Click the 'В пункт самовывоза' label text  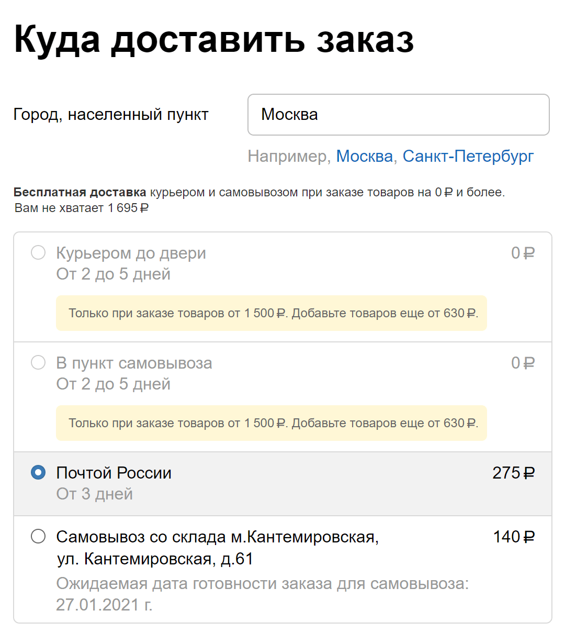(x=134, y=363)
